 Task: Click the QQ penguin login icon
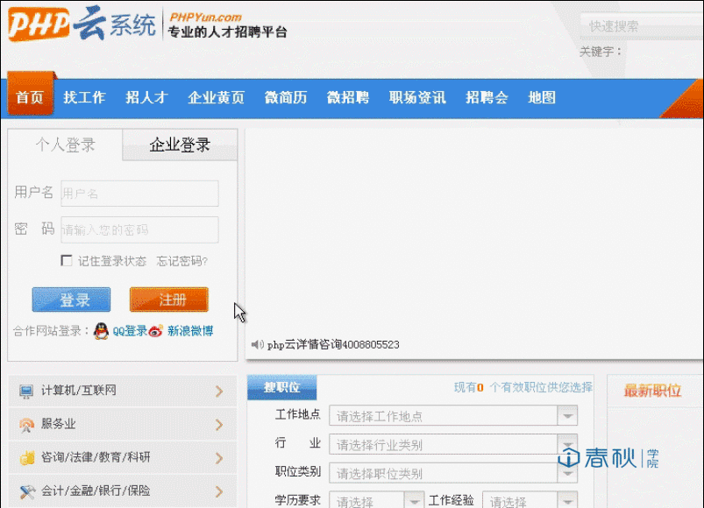point(102,331)
